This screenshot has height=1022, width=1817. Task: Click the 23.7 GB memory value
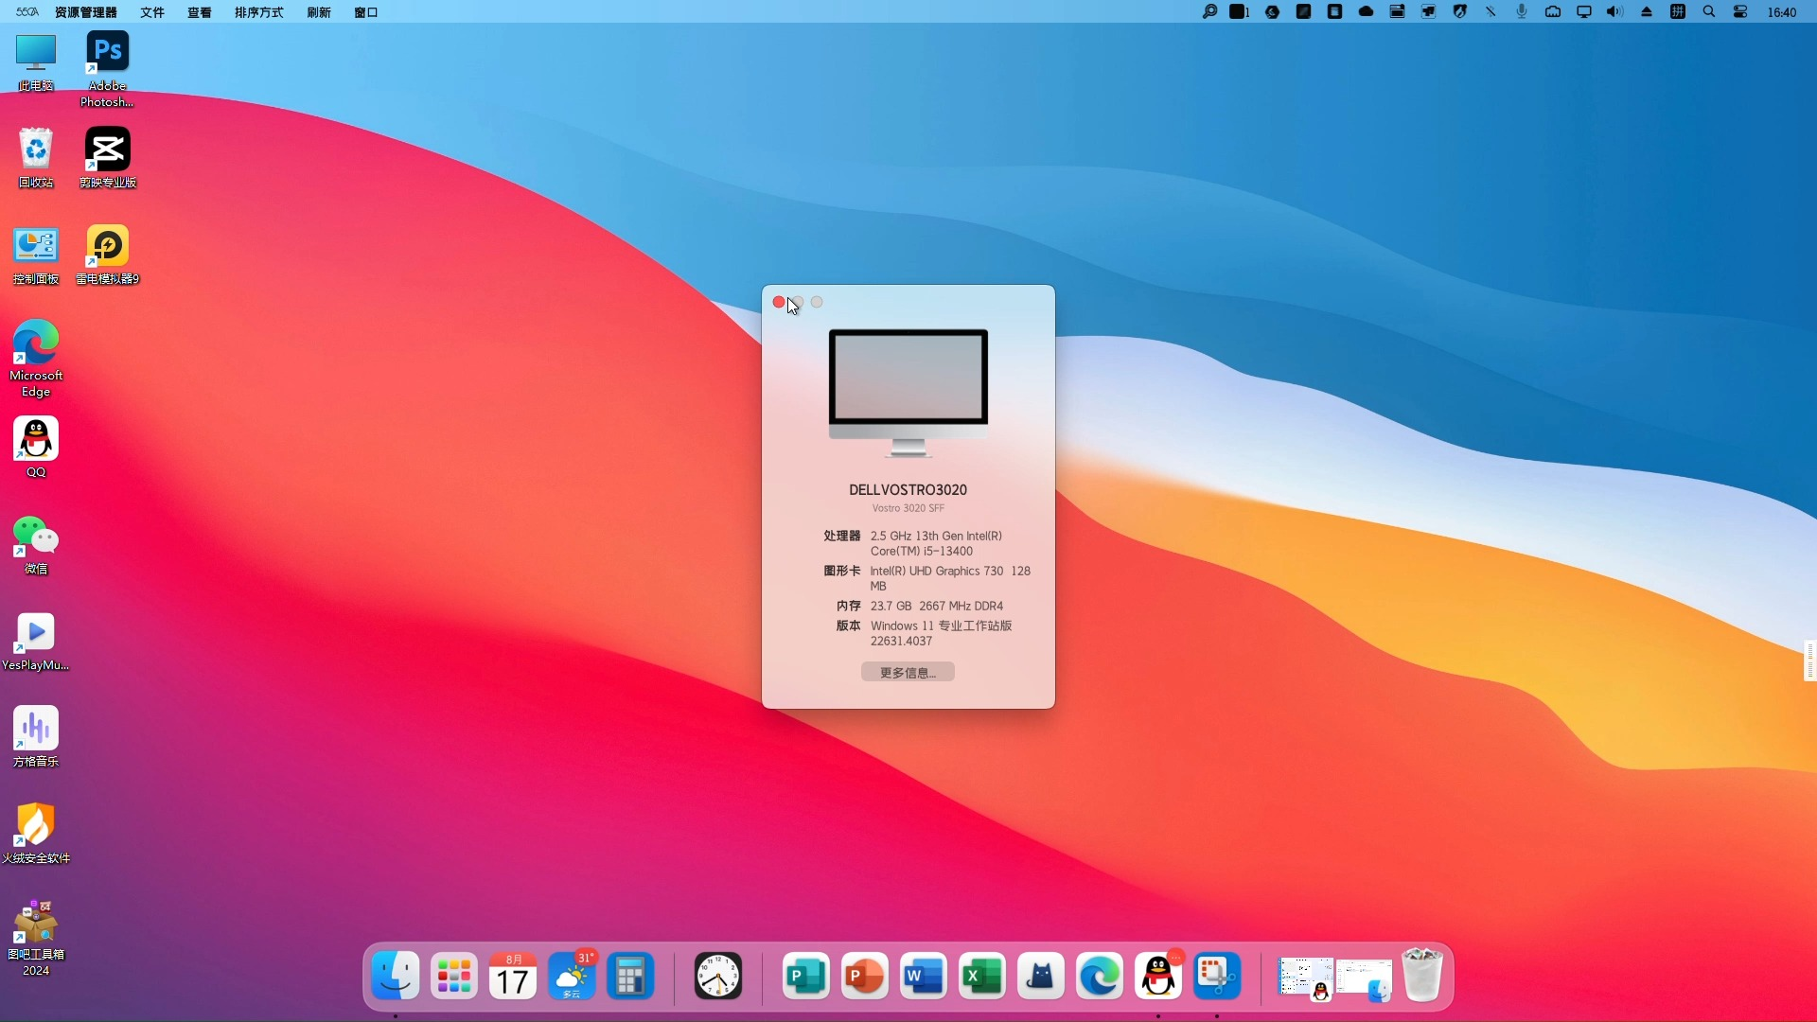point(891,606)
